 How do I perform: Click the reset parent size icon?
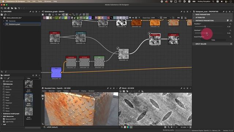[173, 18]
